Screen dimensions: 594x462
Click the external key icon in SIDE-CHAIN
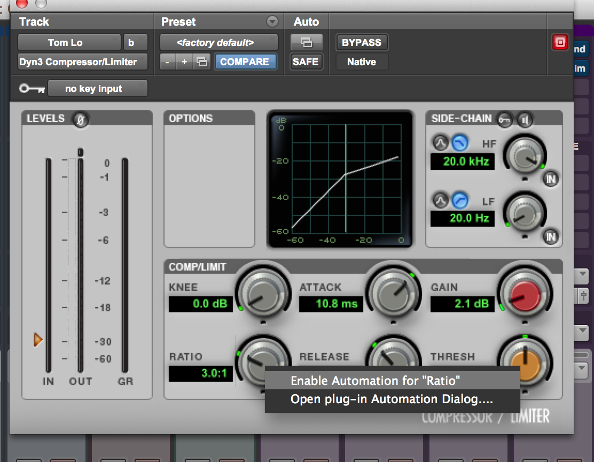[x=505, y=120]
